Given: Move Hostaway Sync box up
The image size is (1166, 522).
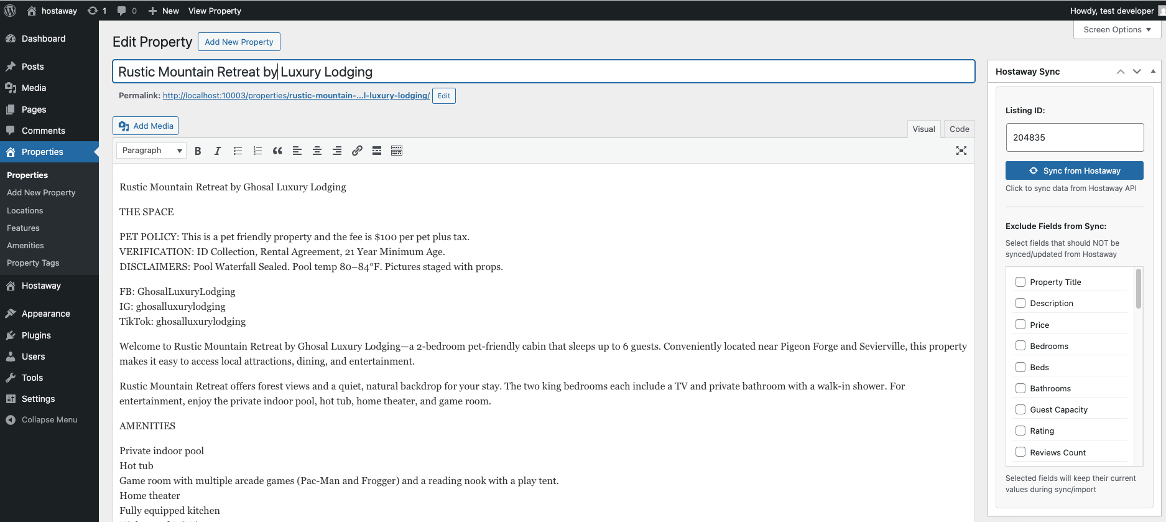Looking at the screenshot, I should click(x=1121, y=72).
